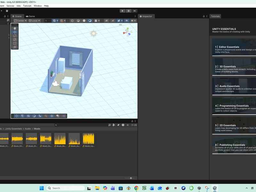Open the Center pivot dropdown
256x192 pixels.
click(20, 21)
